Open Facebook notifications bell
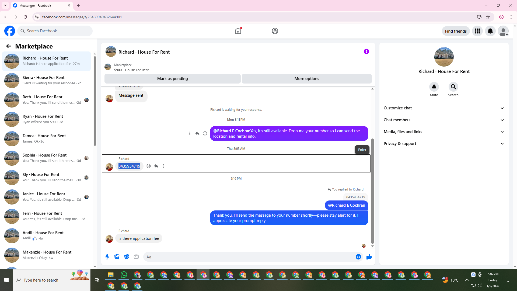This screenshot has width=517, height=291. pyautogui.click(x=490, y=31)
